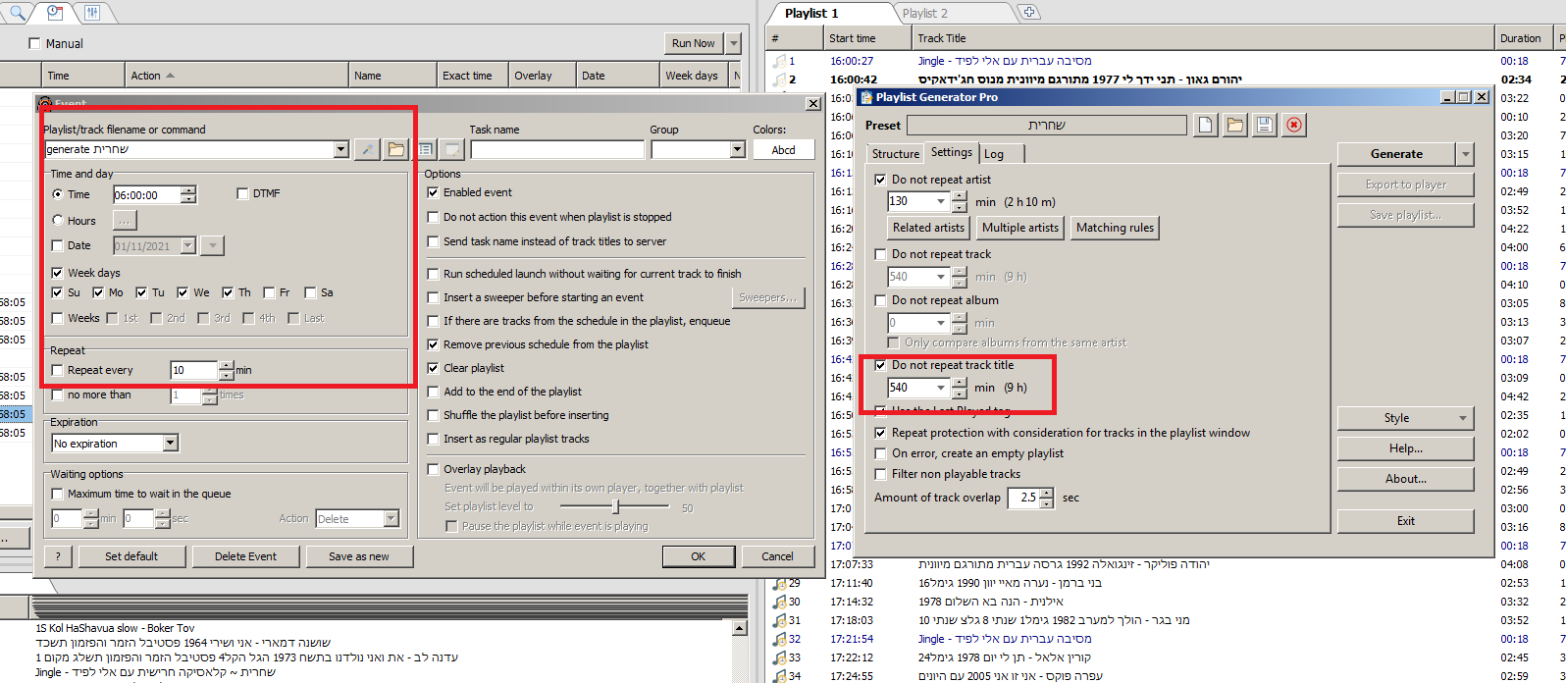Enable Do not repeat track checkbox
Screen dimensions: 1566x683
click(880, 254)
